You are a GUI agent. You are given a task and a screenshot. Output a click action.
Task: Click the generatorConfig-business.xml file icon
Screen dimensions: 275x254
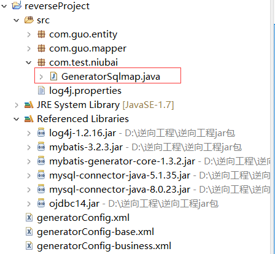[x=29, y=246]
